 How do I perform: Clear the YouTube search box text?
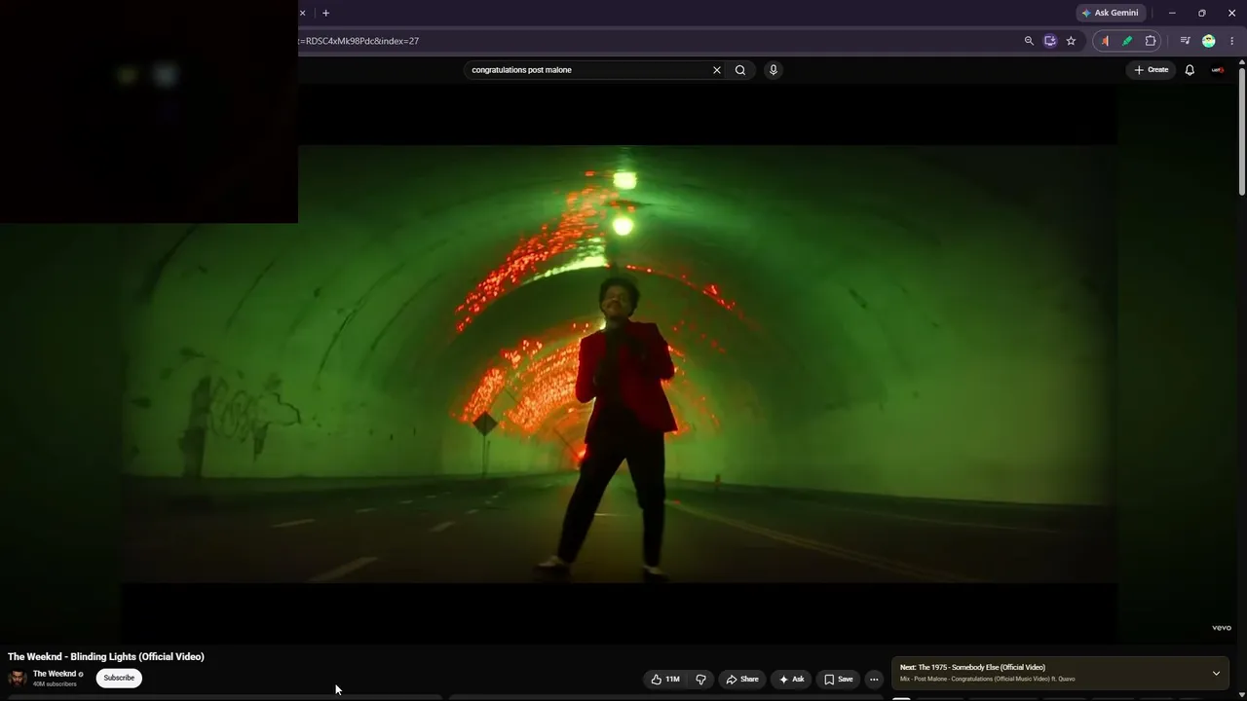pyautogui.click(x=717, y=70)
